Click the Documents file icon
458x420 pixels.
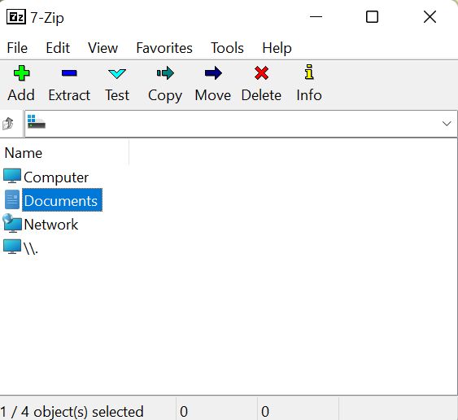coord(12,199)
